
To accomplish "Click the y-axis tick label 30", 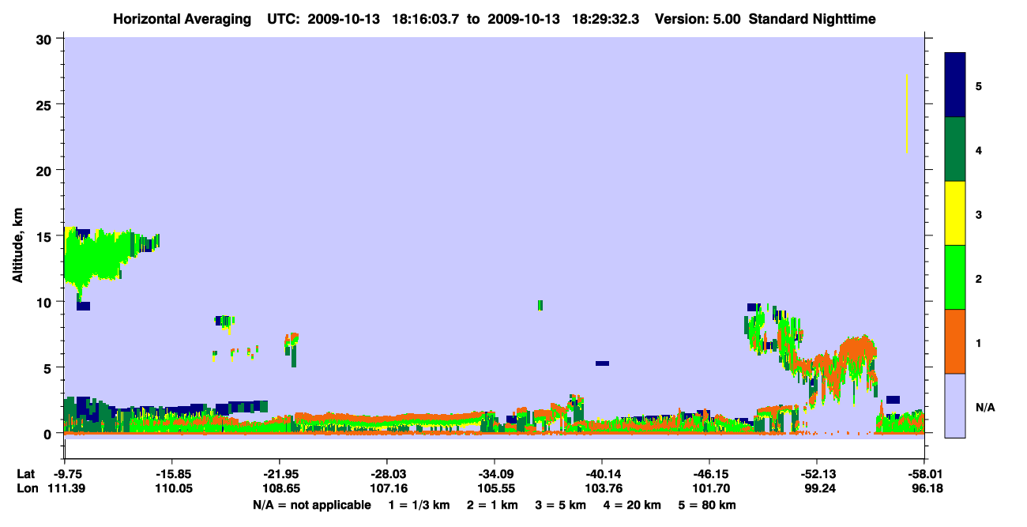I will (44, 39).
